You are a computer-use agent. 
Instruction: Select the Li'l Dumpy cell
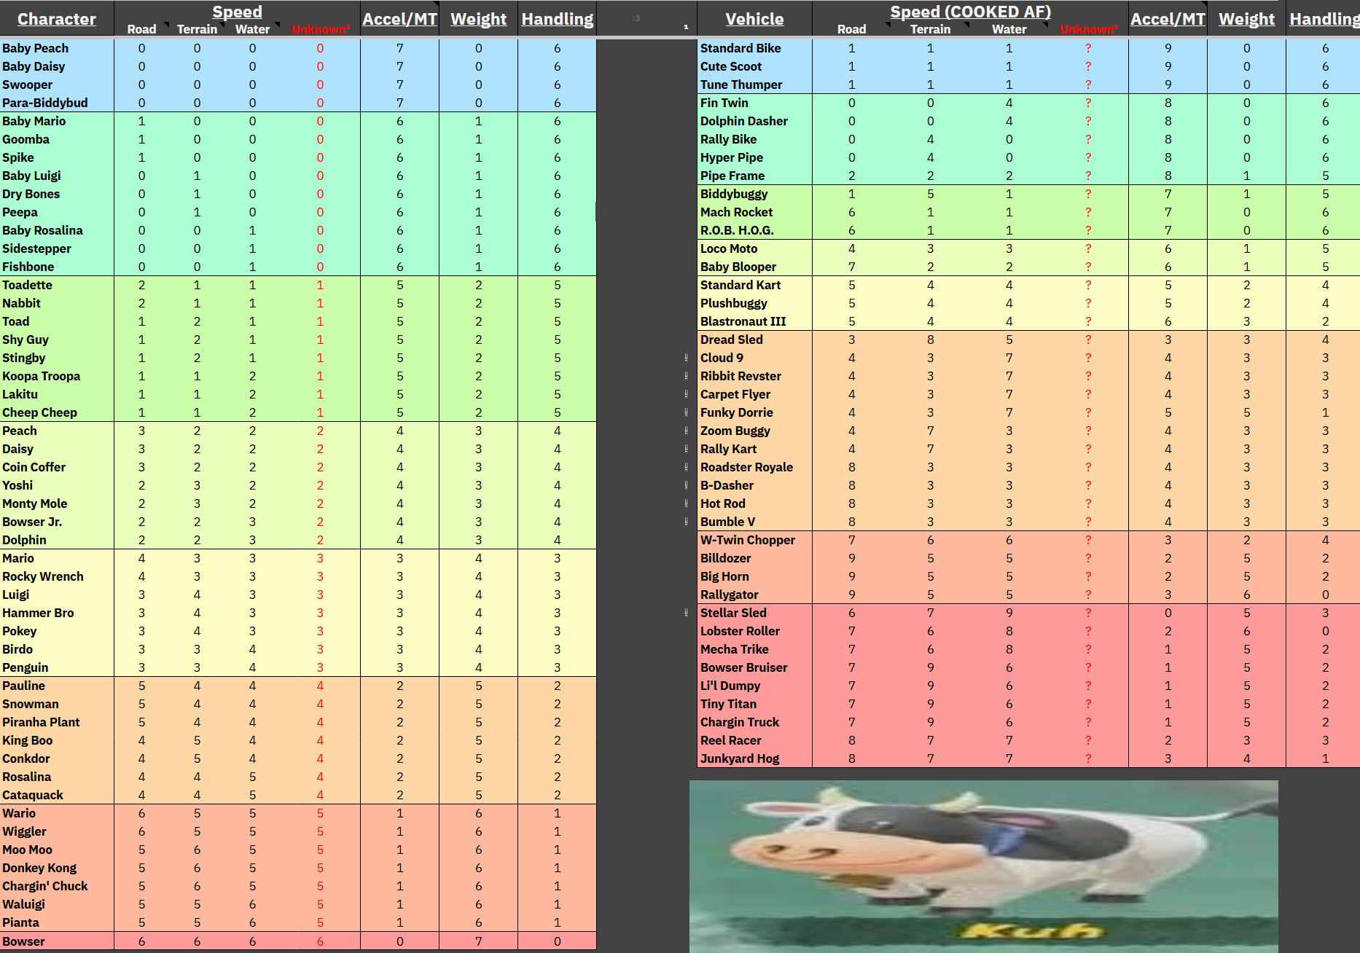[754, 686]
